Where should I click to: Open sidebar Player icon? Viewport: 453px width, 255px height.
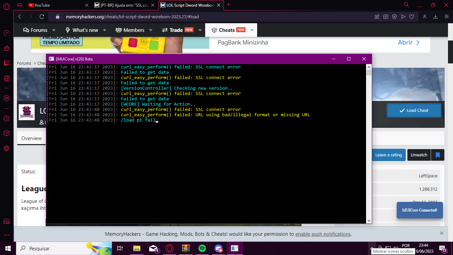coord(6,98)
